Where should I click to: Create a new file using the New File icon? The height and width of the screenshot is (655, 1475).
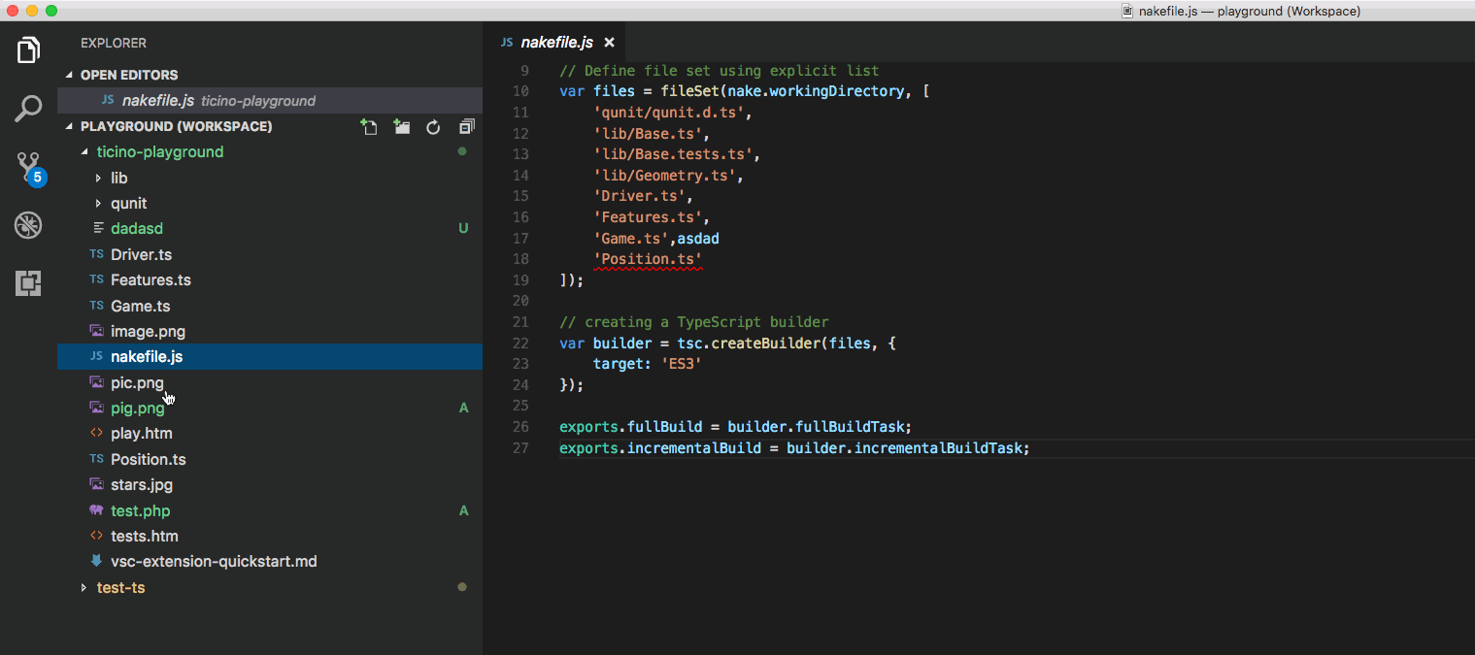pos(369,126)
